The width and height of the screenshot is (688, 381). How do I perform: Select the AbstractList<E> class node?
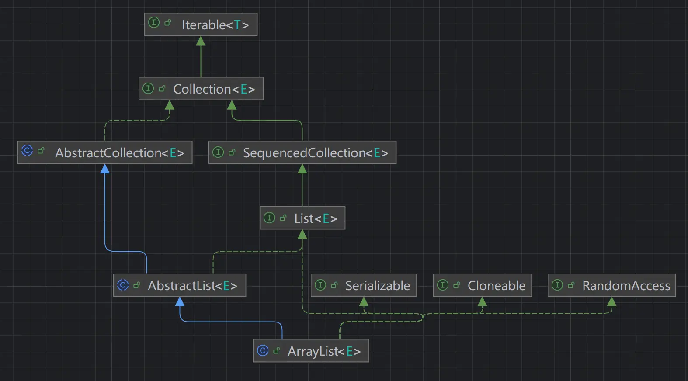pyautogui.click(x=180, y=285)
